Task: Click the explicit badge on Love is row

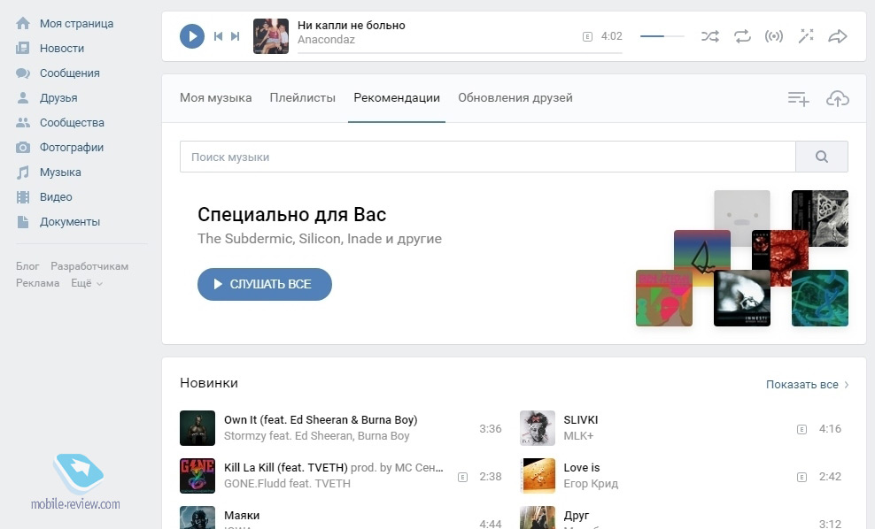Action: [801, 477]
